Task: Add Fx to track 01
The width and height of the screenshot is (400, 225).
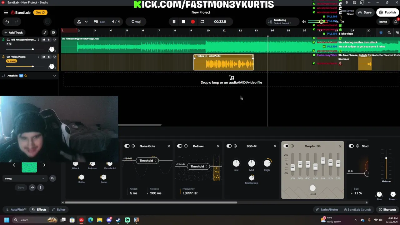Action: [x=9, y=44]
